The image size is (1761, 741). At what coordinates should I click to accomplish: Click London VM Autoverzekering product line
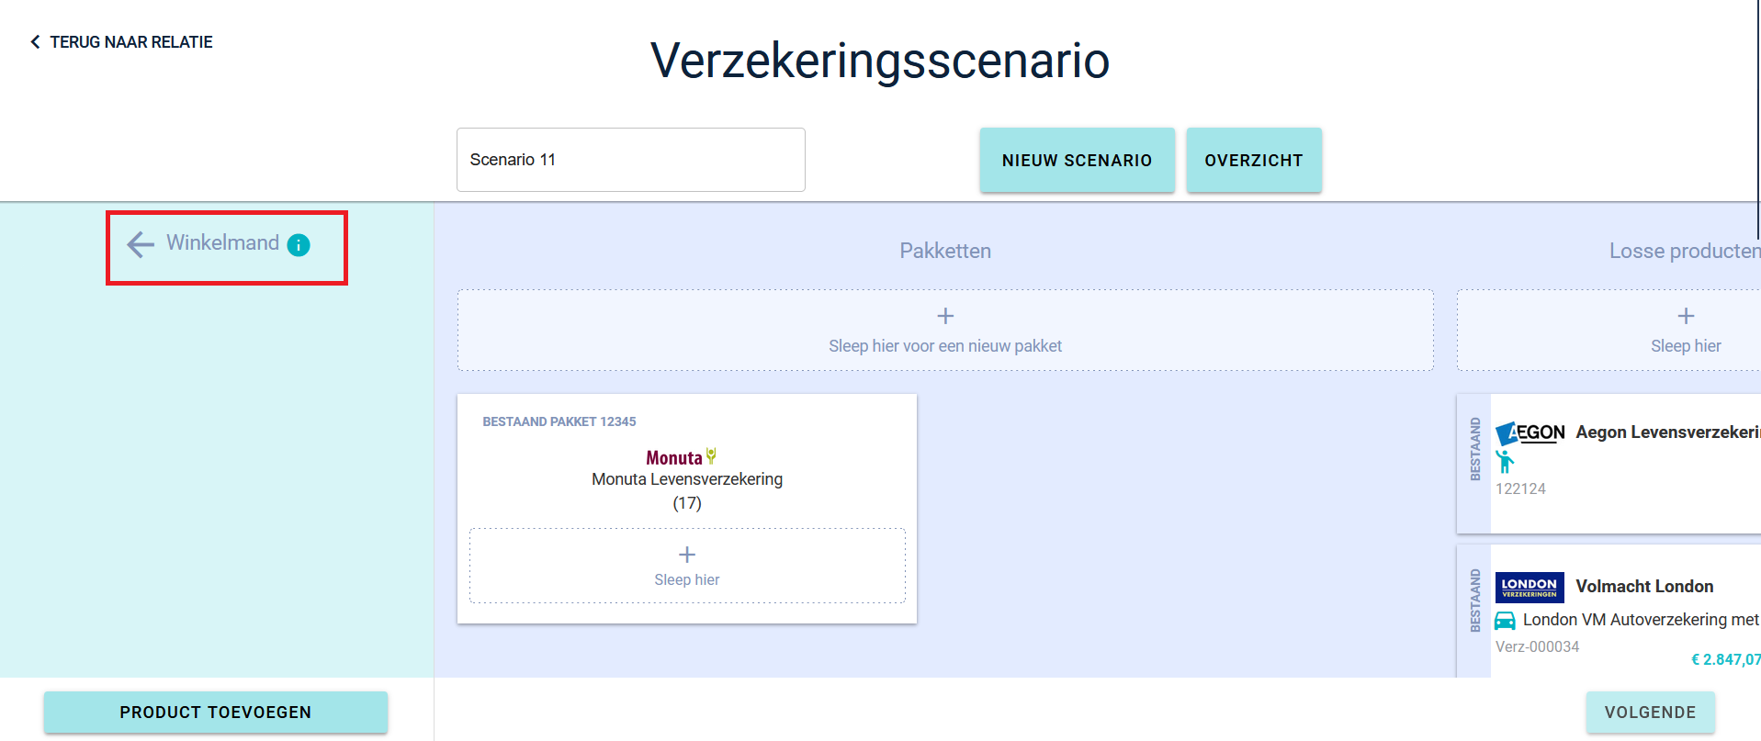1641,620
